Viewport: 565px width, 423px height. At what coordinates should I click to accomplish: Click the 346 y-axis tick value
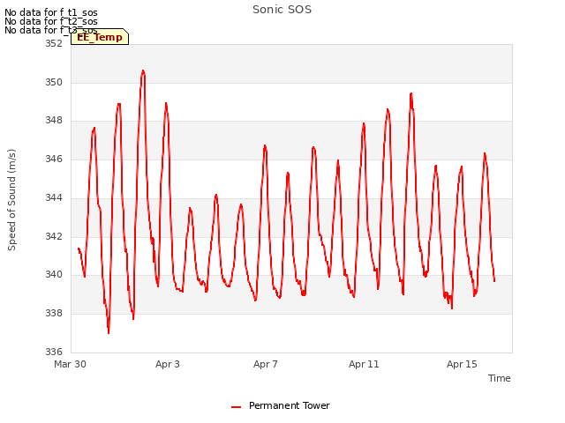coord(54,159)
